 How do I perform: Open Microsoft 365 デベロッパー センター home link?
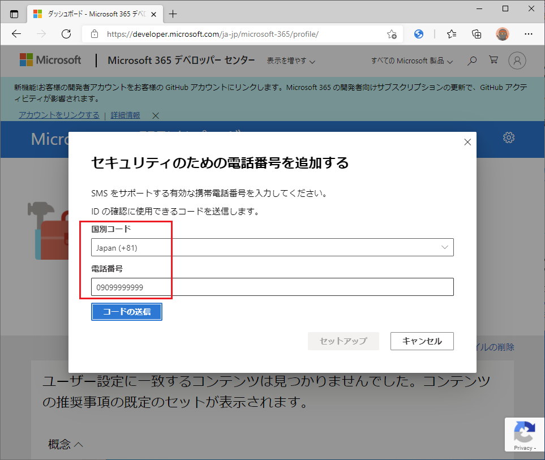pyautogui.click(x=181, y=60)
